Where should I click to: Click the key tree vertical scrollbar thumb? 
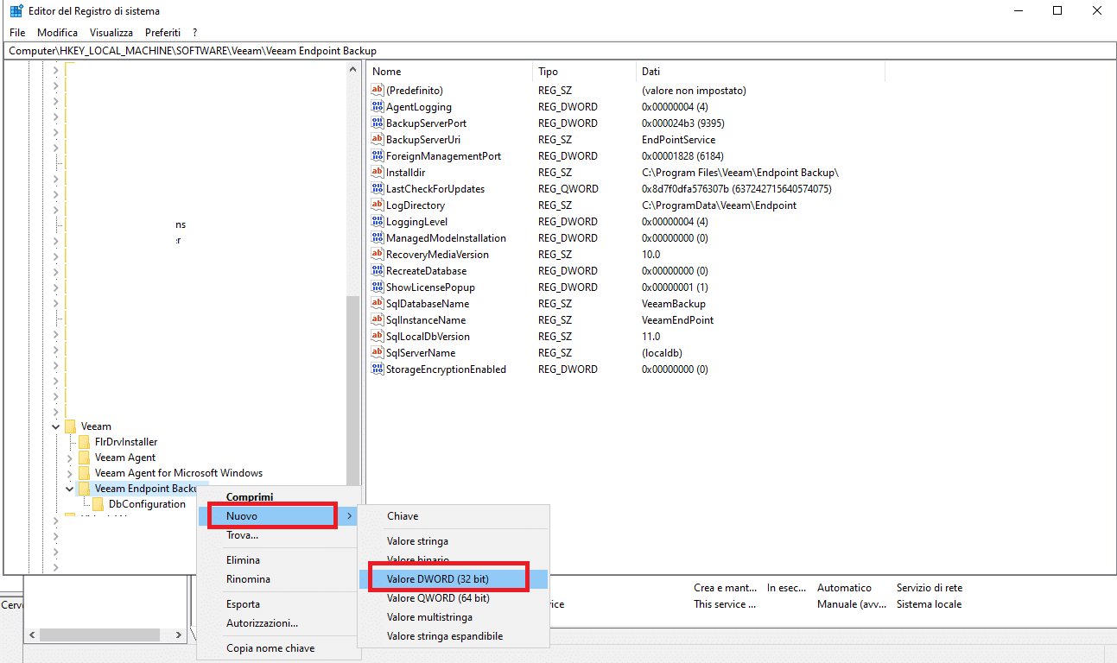point(352,391)
